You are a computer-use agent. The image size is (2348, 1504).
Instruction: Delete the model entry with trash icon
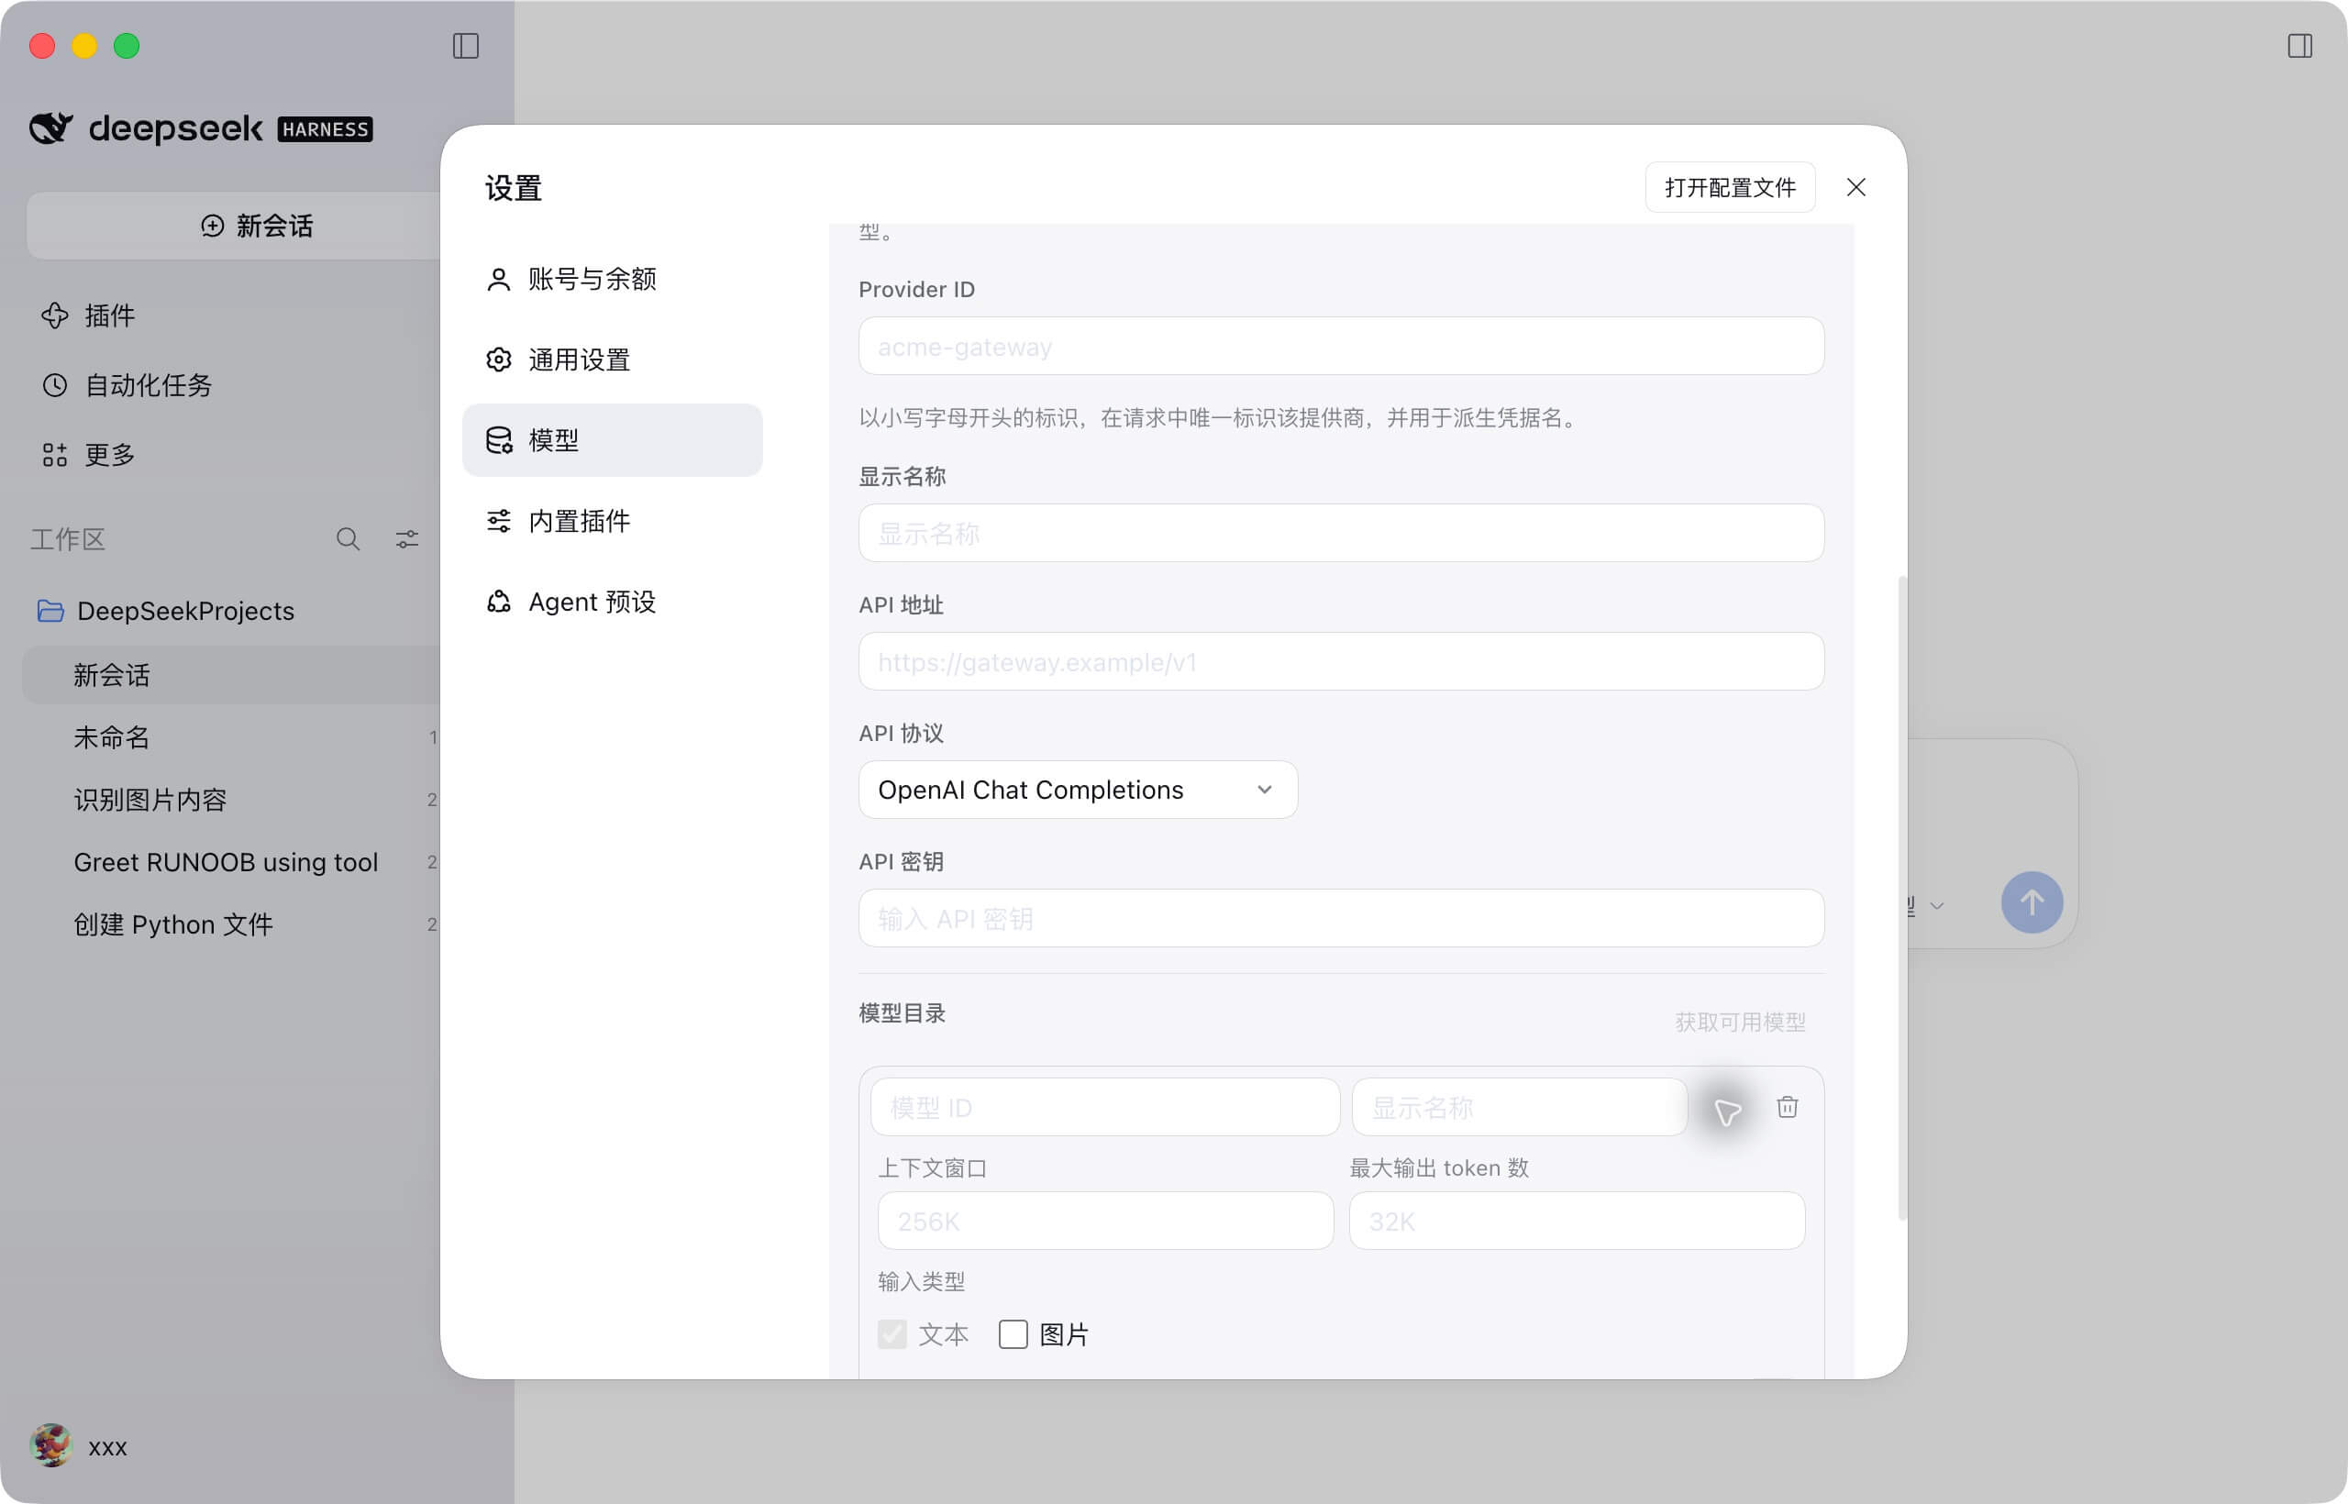tap(1788, 1107)
